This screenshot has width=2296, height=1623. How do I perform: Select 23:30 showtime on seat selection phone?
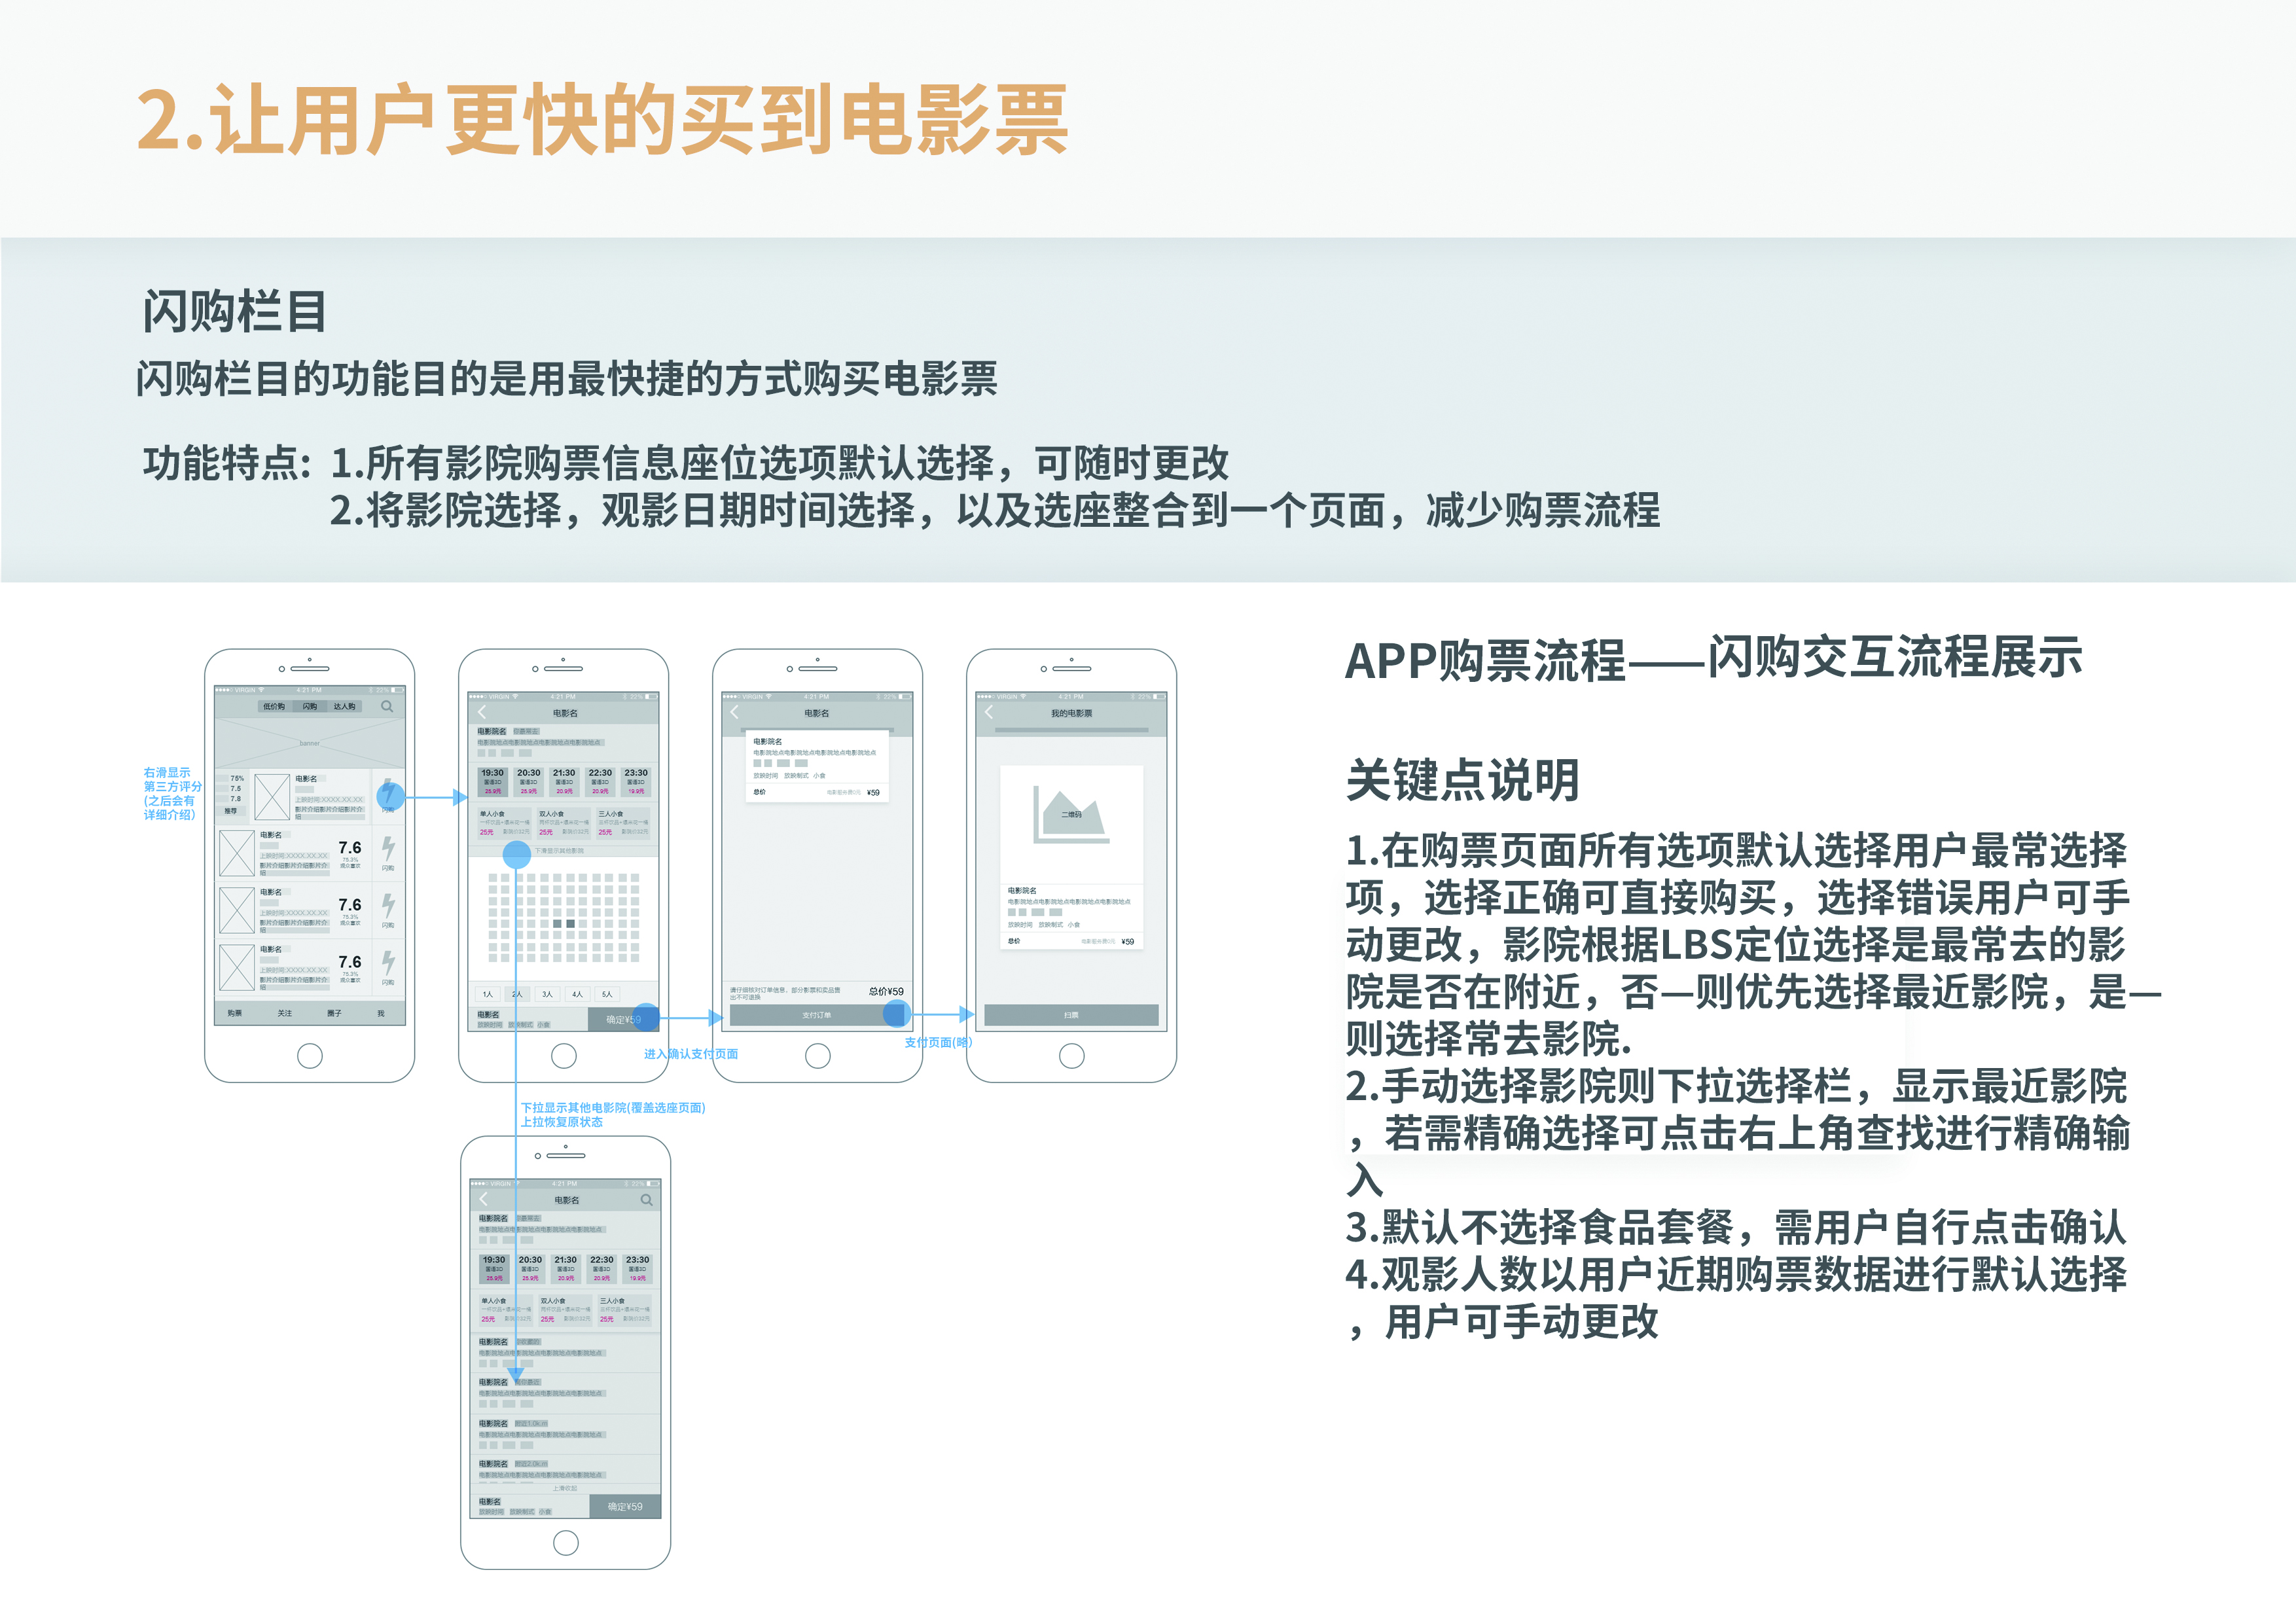pyautogui.click(x=636, y=782)
